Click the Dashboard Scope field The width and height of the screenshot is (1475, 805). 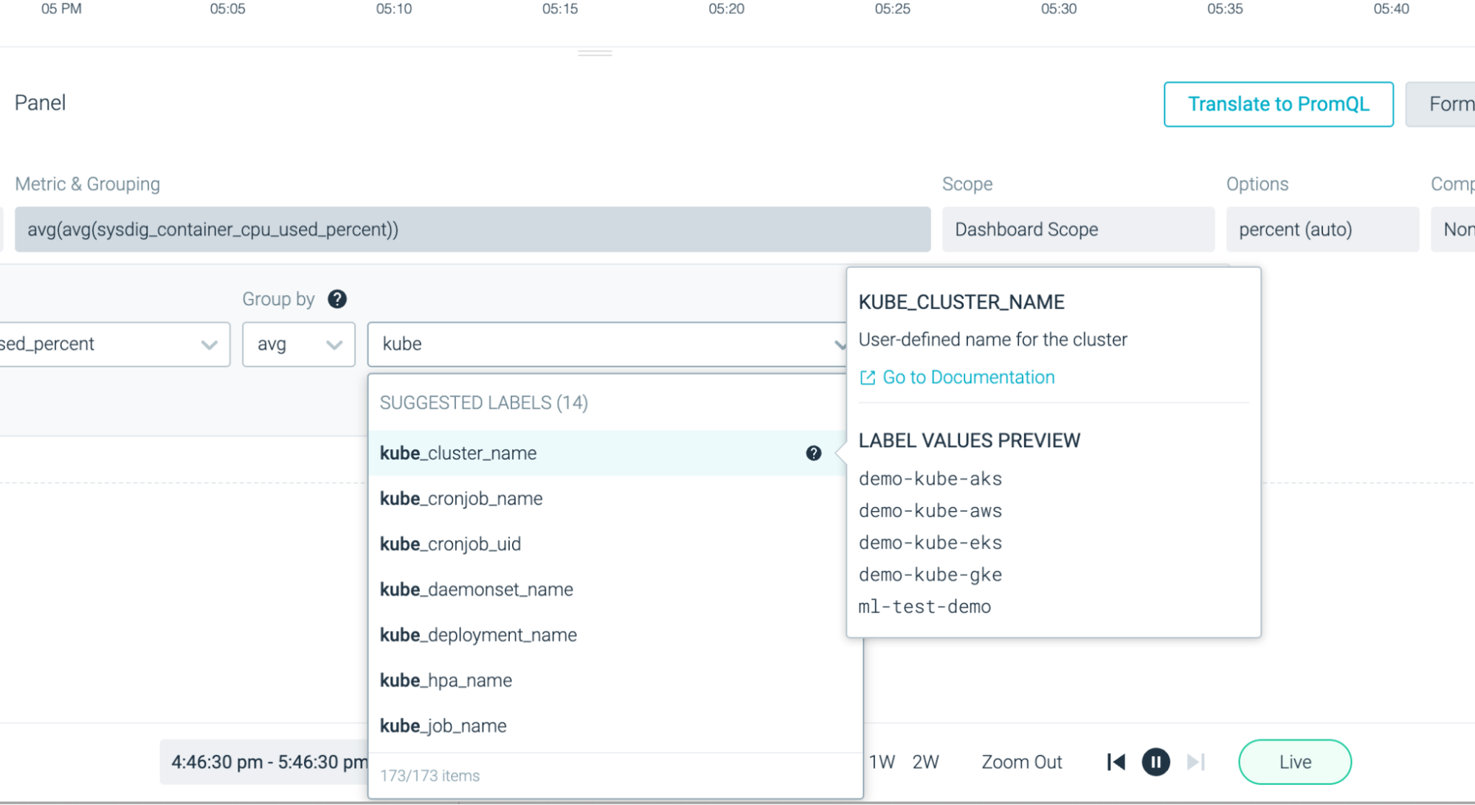(x=1077, y=229)
